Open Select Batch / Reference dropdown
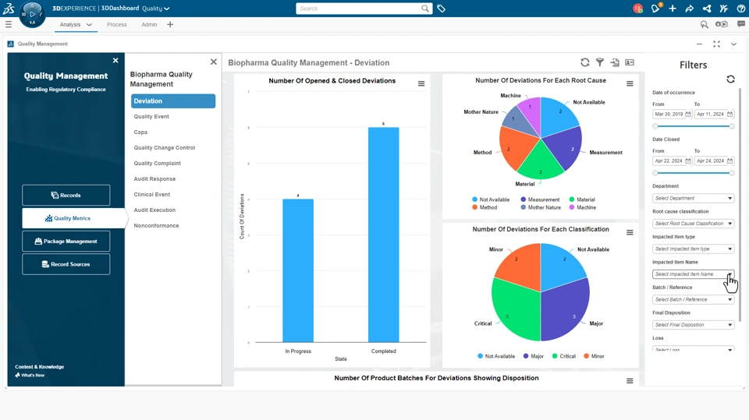This screenshot has width=749, height=420. 693,299
